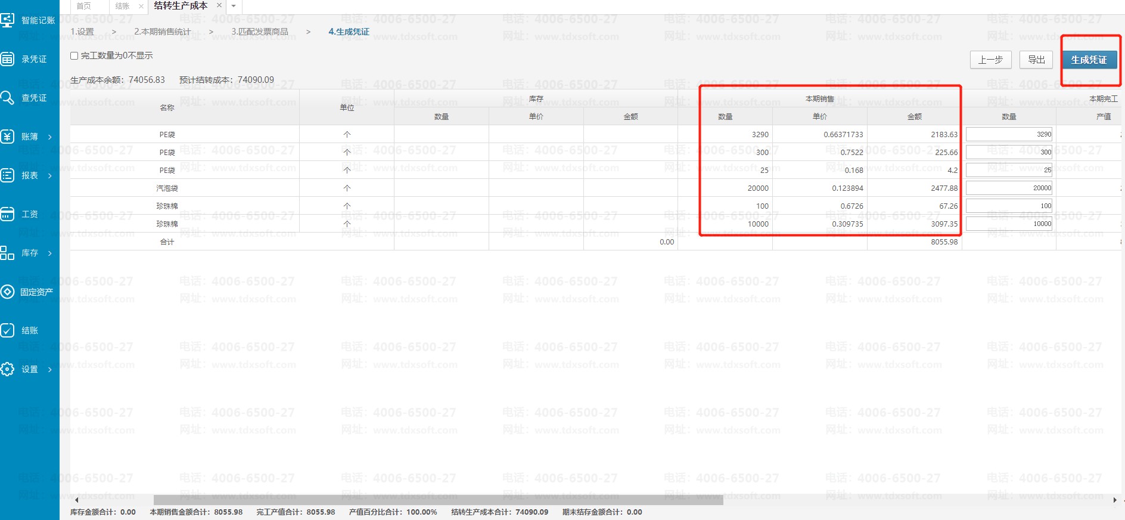Image resolution: width=1125 pixels, height=520 pixels.
Task: Open the 工资 payroll icon
Action: (x=8, y=214)
